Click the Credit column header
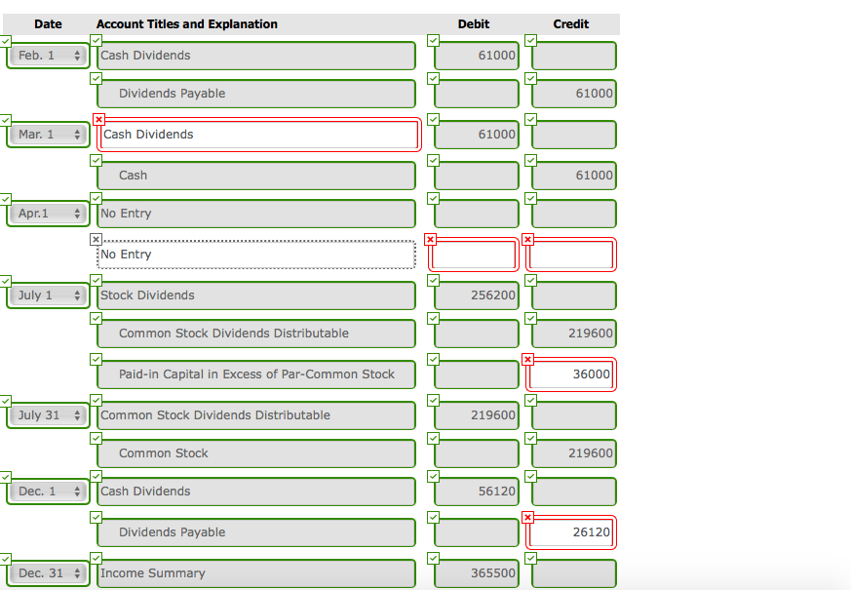This screenshot has width=851, height=590. pyautogui.click(x=571, y=24)
